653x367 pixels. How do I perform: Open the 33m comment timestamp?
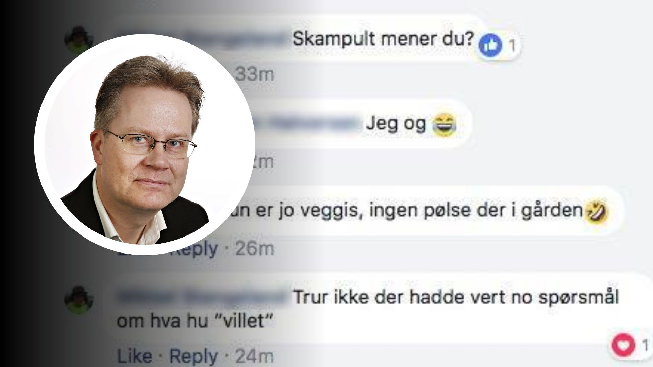point(255,74)
